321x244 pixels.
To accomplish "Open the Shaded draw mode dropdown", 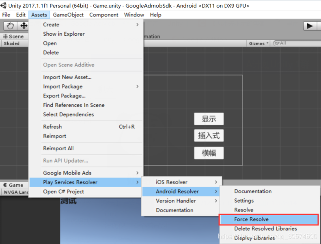I will click(15, 43).
